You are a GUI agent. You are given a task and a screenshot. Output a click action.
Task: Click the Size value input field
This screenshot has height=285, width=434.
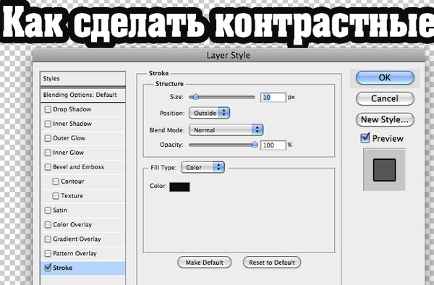[x=273, y=98]
